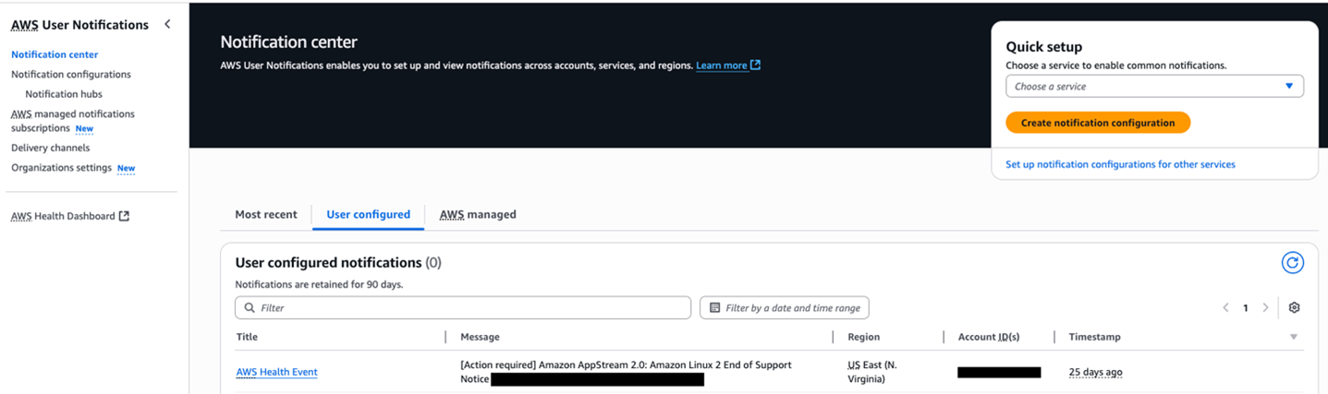Click the Region column header
Screen dimensions: 1328x394
(863, 337)
